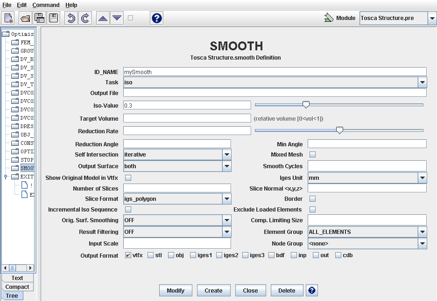
Task: Click the Open folder toolbar icon
Action: click(25, 18)
